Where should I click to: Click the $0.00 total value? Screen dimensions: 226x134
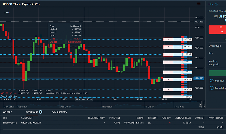pos(220,127)
